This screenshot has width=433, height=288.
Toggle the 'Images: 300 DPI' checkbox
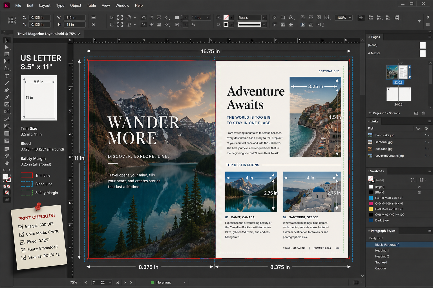[21, 227]
